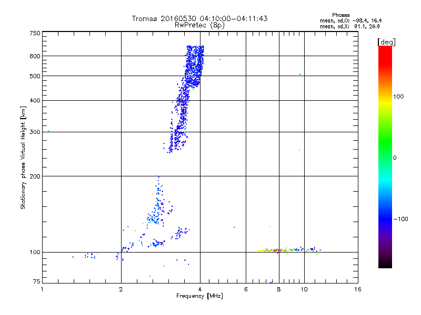Click the colorbar '-100' tick label
The width and height of the screenshot is (421, 315).
(400, 219)
